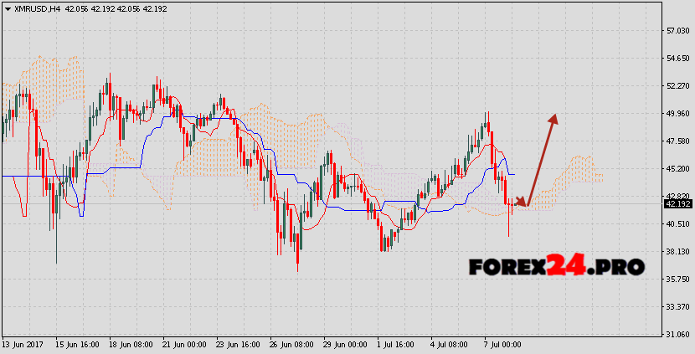The image size is (695, 354).
Task: Click the 31.060 bottom price label
Action: [x=677, y=334]
